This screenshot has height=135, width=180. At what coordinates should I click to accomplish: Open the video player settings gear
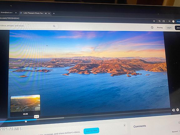pyautogui.click(x=177, y=110)
